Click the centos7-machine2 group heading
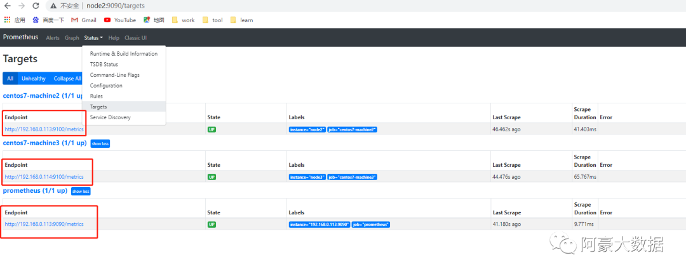This screenshot has width=686, height=274. (x=43, y=96)
